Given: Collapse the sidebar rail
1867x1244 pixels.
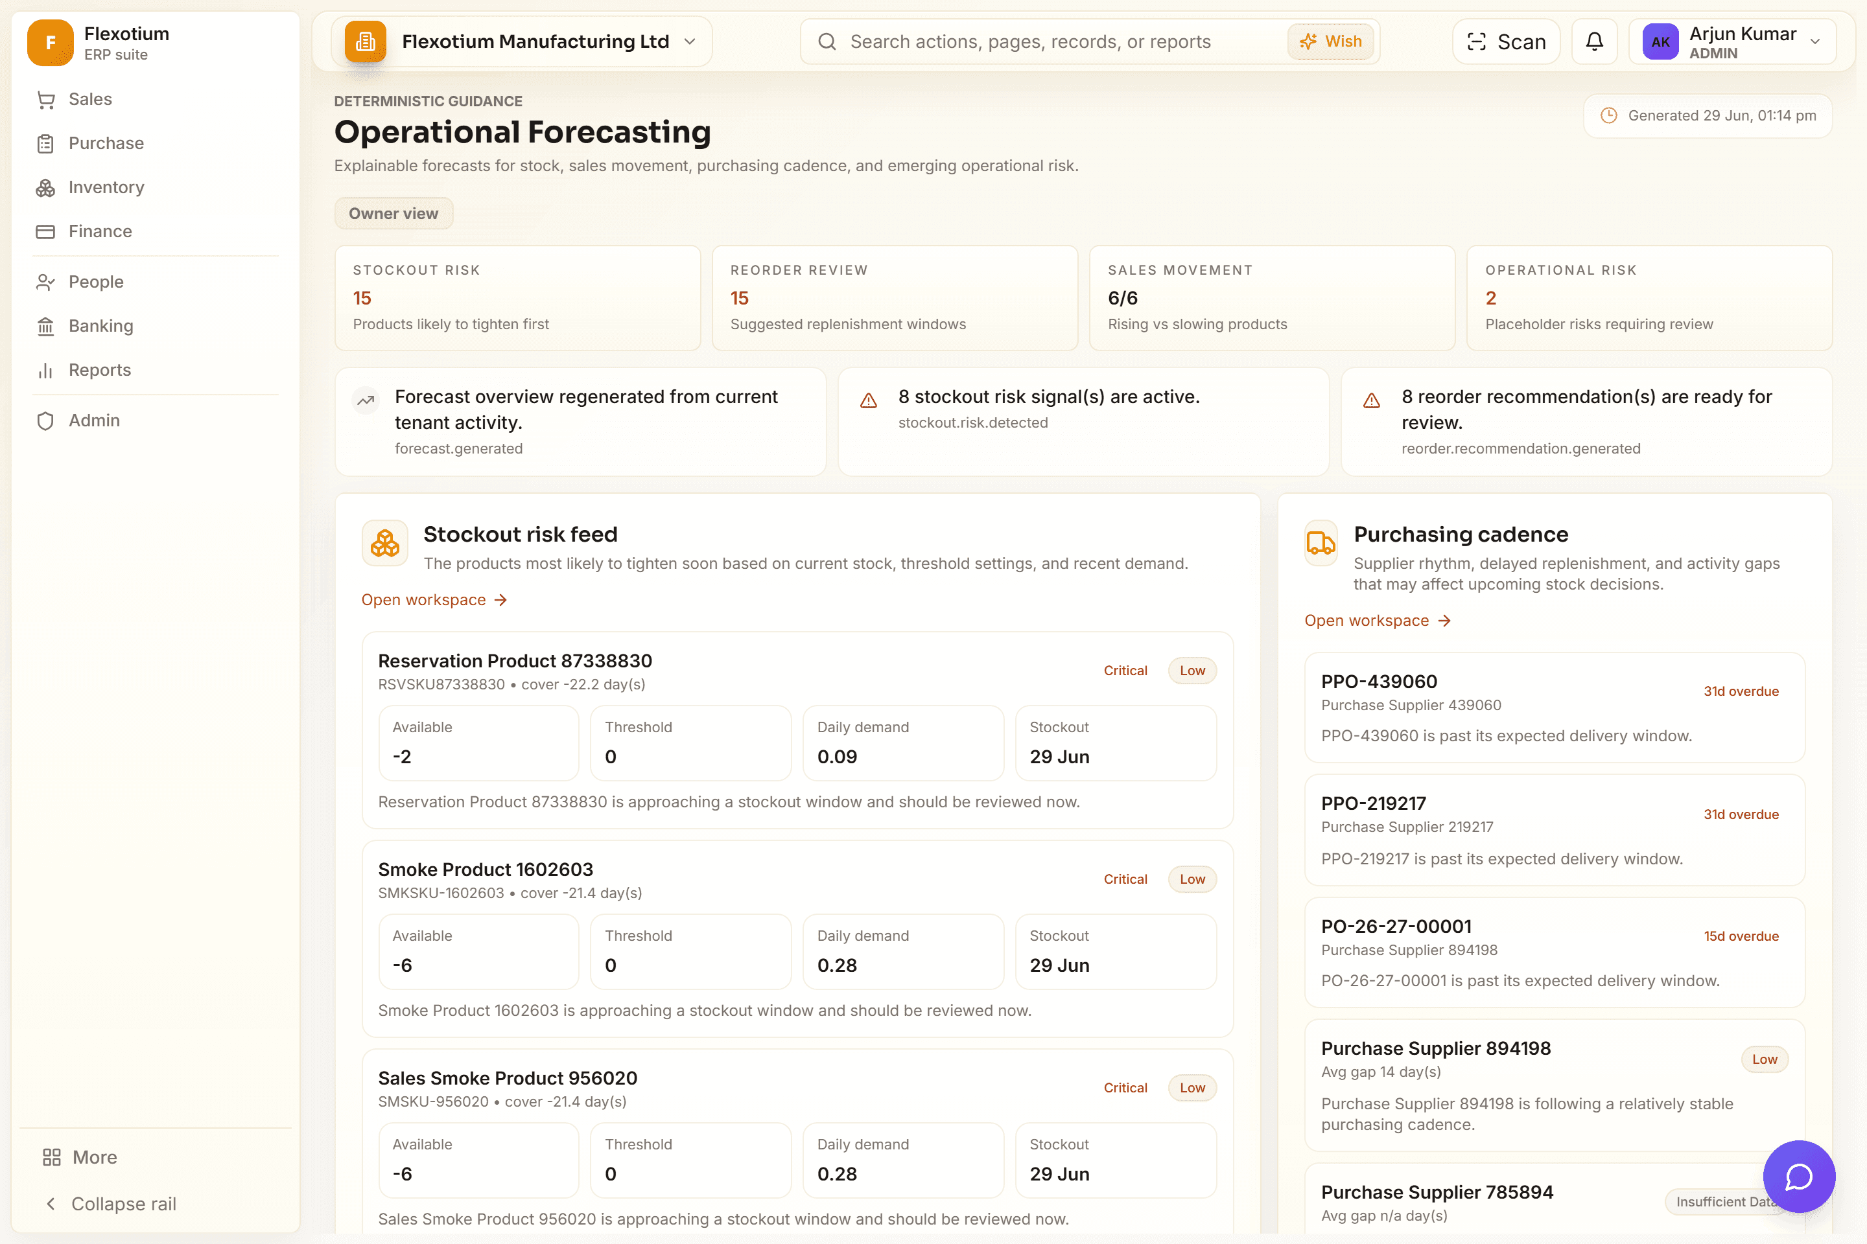Looking at the screenshot, I should (111, 1204).
